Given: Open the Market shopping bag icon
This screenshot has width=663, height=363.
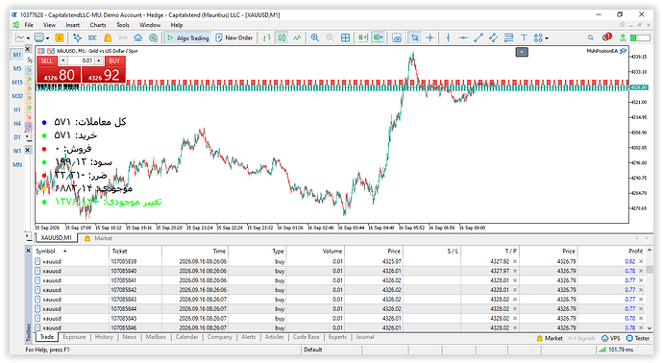Looking at the screenshot, I should (x=108, y=37).
